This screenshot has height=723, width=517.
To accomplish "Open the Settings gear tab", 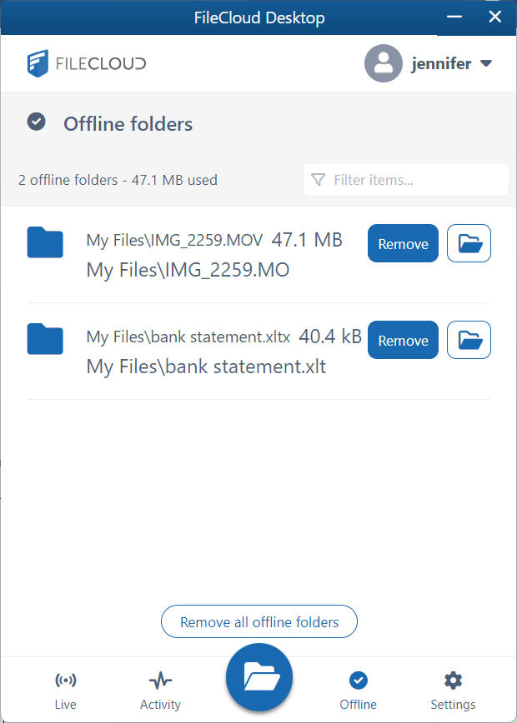I will coord(453,690).
